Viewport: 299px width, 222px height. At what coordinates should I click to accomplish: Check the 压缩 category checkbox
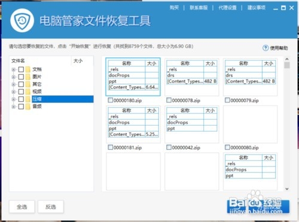(x=21, y=99)
